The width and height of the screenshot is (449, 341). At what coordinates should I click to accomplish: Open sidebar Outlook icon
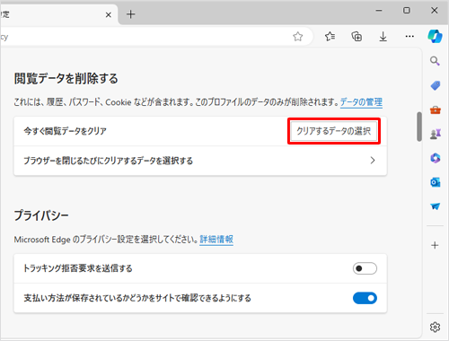pyautogui.click(x=436, y=182)
